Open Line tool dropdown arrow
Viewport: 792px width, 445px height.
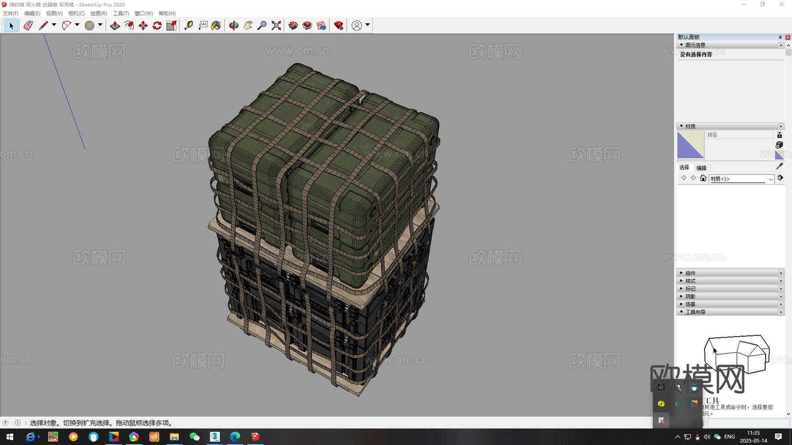[x=54, y=25]
